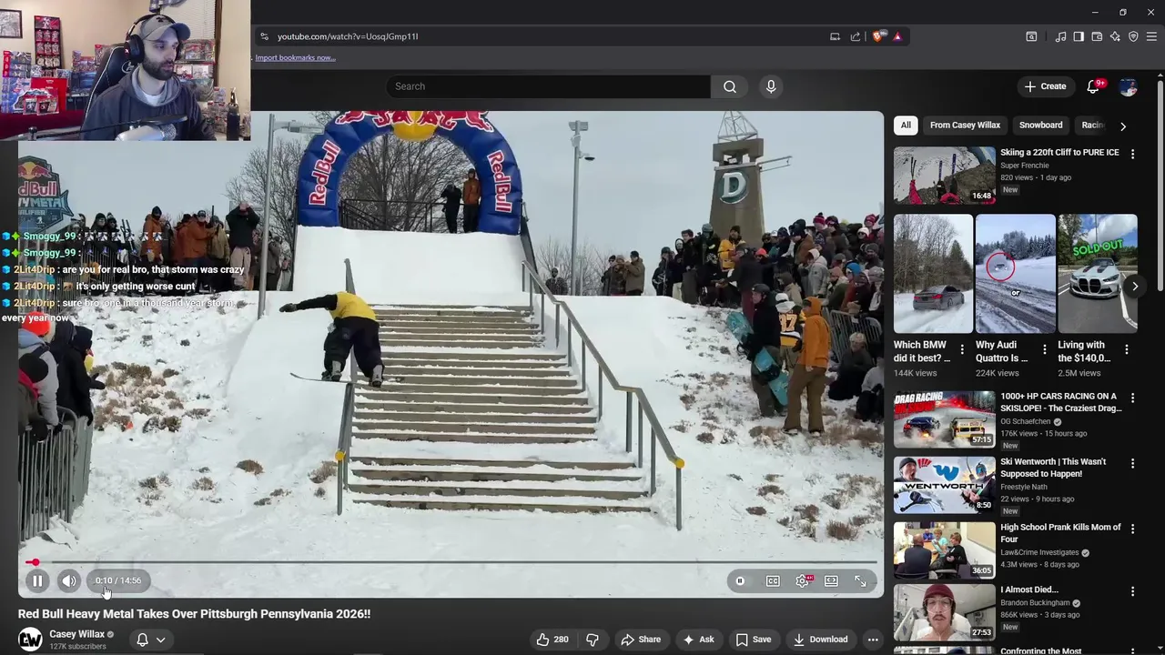This screenshot has width=1165, height=655.
Task: Select From Casey Willax chip
Action: coord(965,126)
